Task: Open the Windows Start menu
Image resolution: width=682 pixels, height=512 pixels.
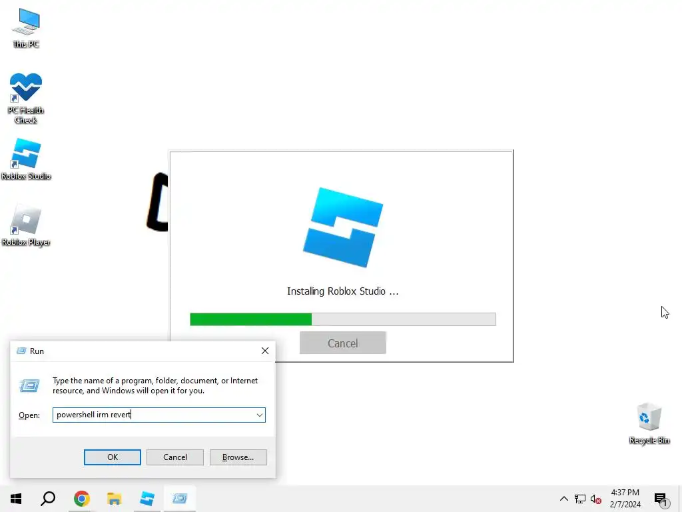Action: [x=16, y=499]
